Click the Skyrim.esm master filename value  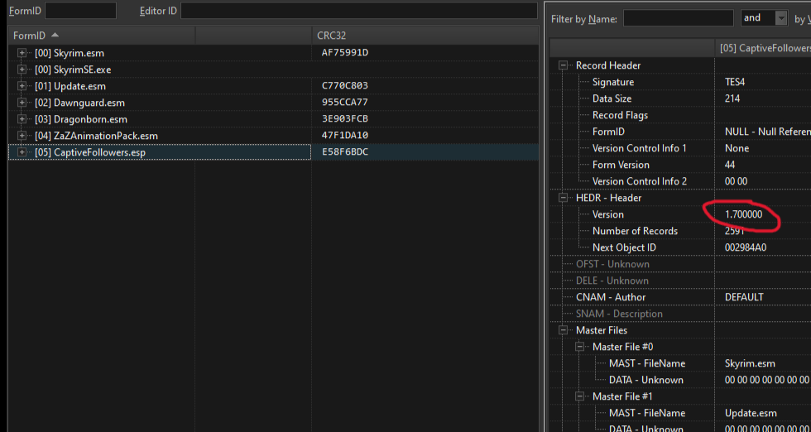tap(750, 363)
